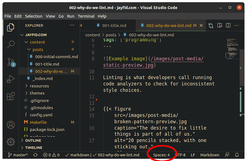Image resolution: width=247 pixels, height=161 pixels.
Task: Click the posts breadcrumb segment
Action: (111, 35)
